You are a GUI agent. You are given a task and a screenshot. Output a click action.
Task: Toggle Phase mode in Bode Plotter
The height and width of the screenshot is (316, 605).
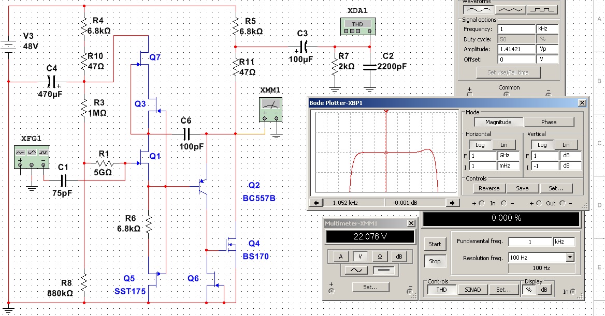pyautogui.click(x=549, y=122)
